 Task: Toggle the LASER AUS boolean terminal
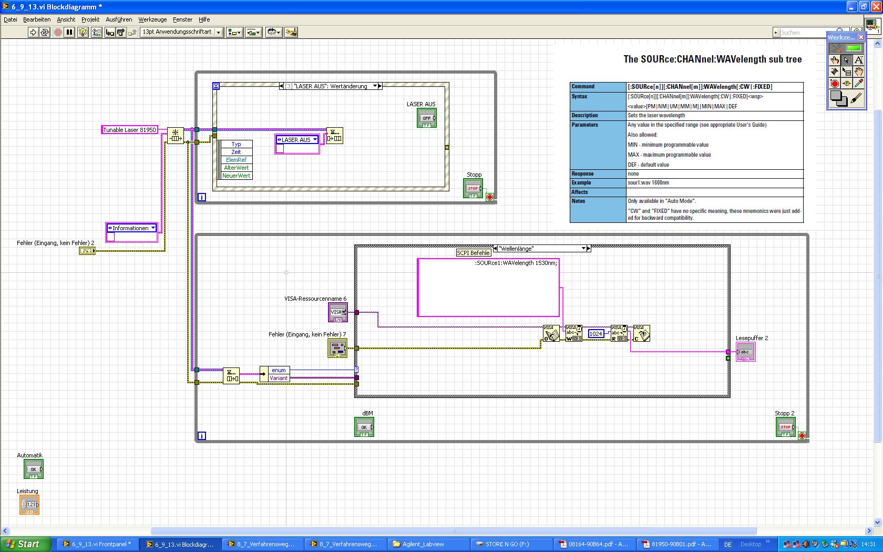point(426,118)
